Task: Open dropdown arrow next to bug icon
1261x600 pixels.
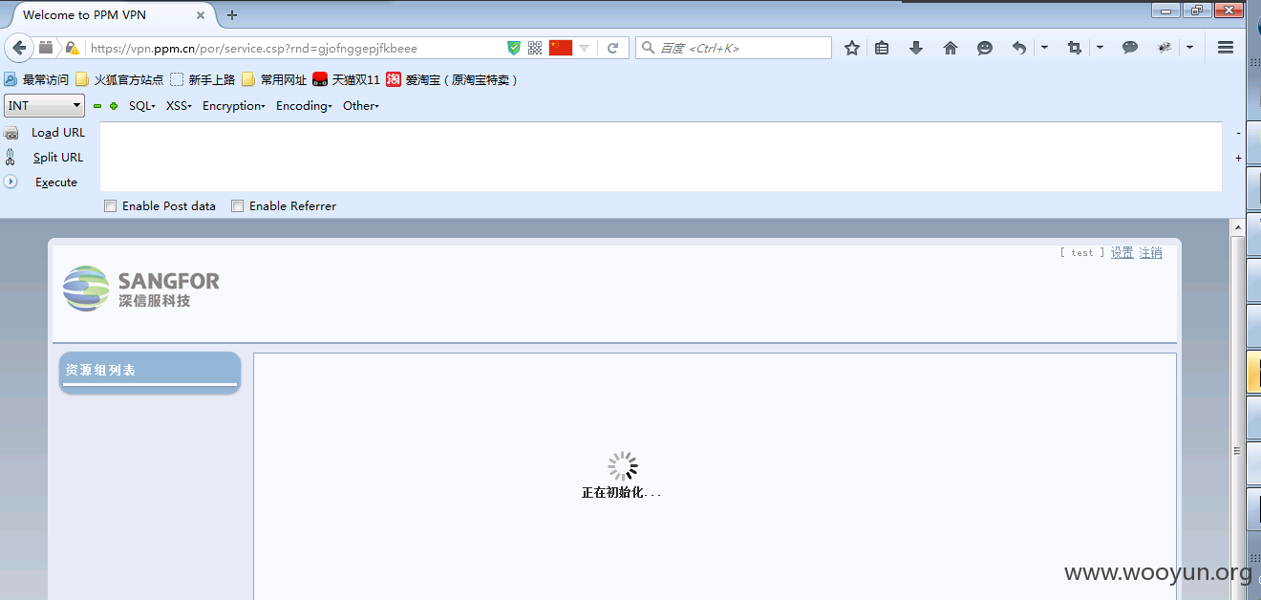Action: tap(1189, 48)
